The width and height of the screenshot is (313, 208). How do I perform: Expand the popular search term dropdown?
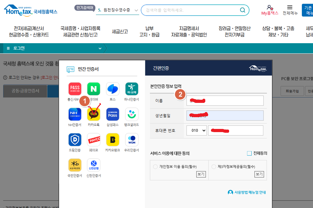pyautogui.click(x=136, y=10)
